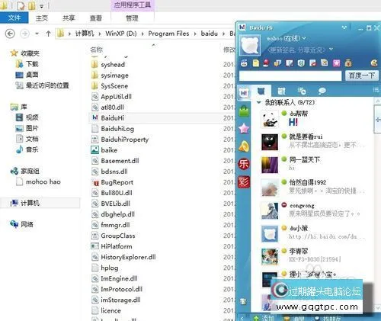Viewport: 381px width, 321px height.
Task: Open the red 乐 sidebar icon
Action: 244,164
